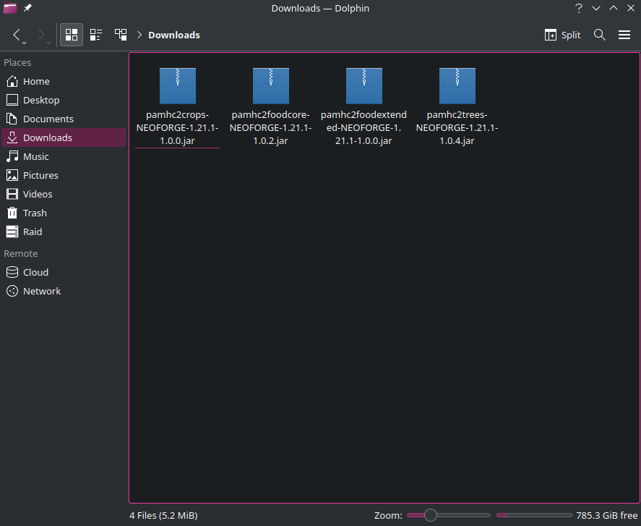The width and height of the screenshot is (641, 526).
Task: Open Music folder in Places
Action: 36,156
